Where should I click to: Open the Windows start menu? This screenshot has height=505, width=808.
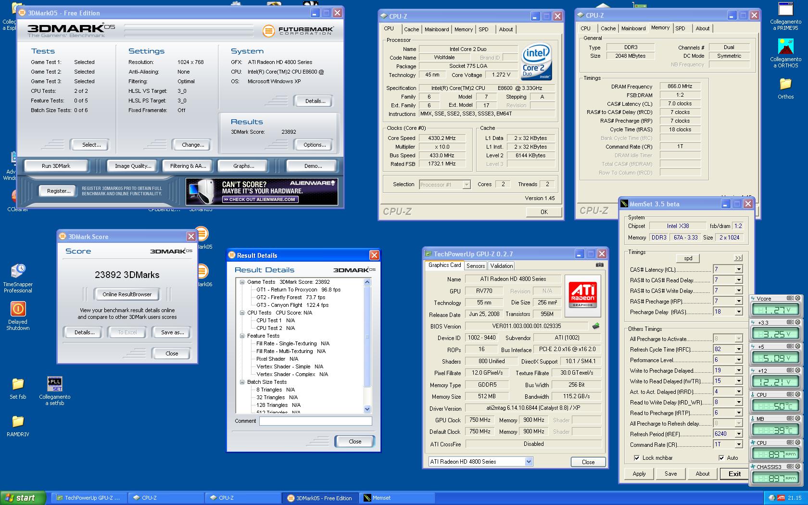click(x=23, y=498)
